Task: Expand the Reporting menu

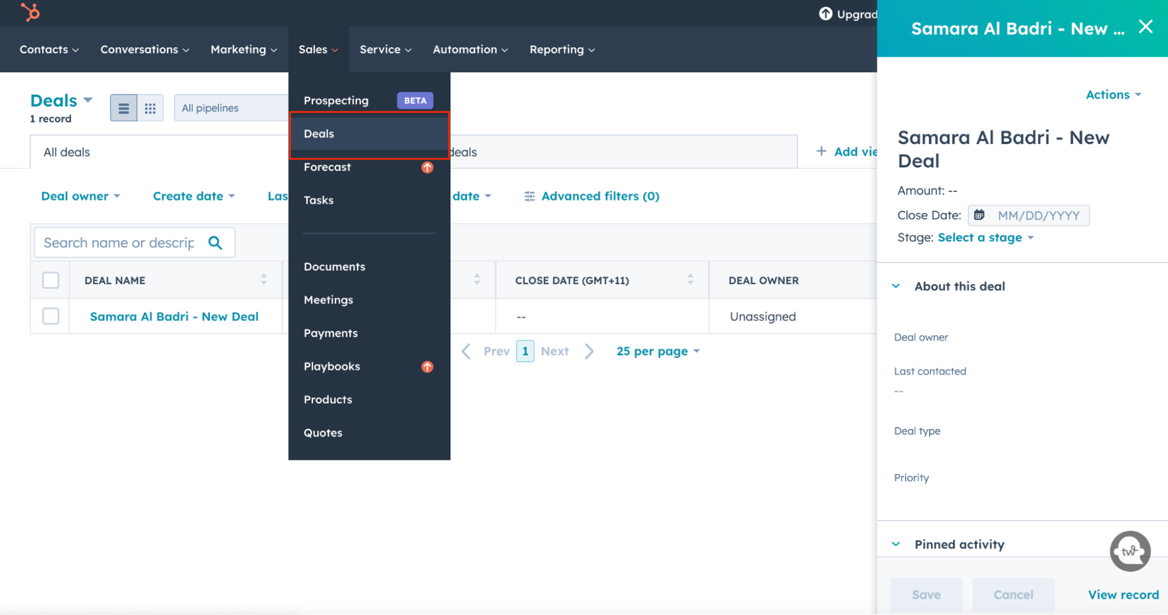Action: coord(562,50)
